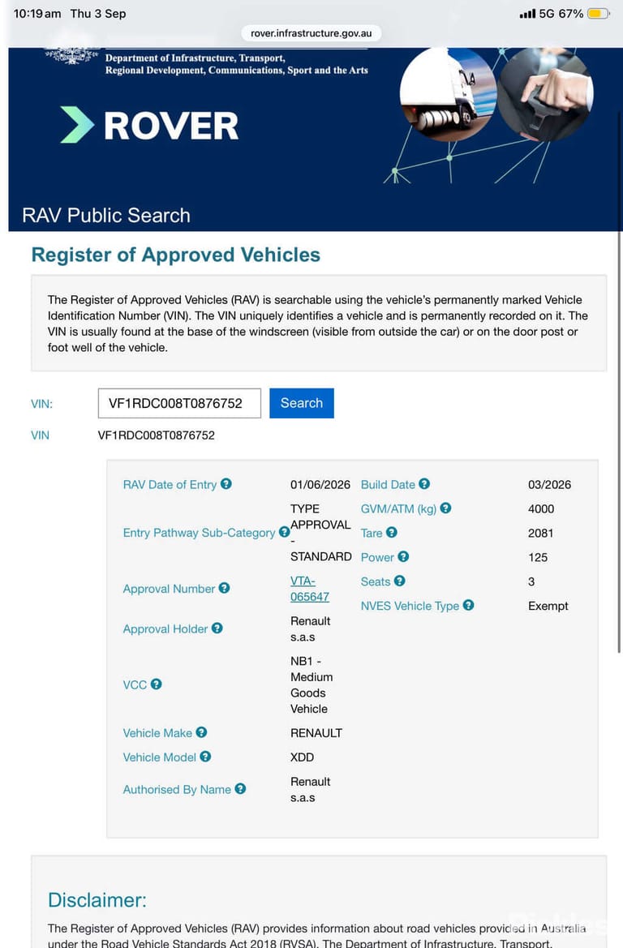
Task: Select the displayed VIN result VF1RDC008T0876752
Action: click(156, 435)
